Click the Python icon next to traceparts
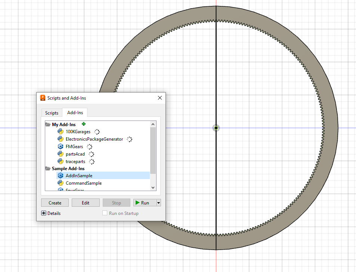Screen dimensions: 356x272 (x=60, y=162)
